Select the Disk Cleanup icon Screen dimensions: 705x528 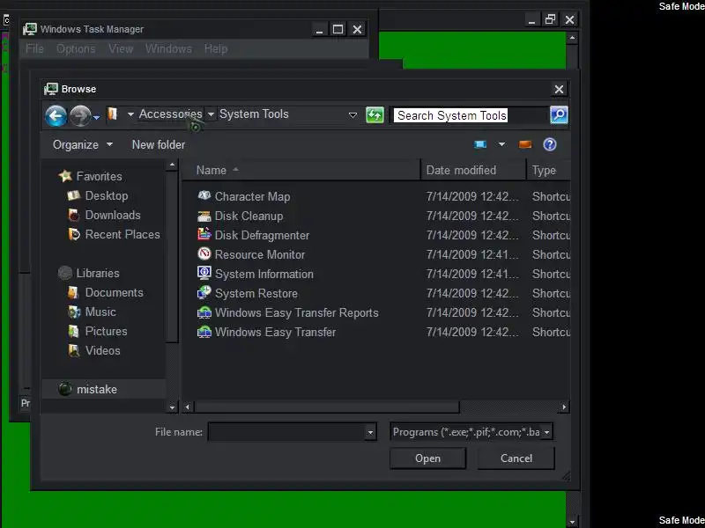204,216
